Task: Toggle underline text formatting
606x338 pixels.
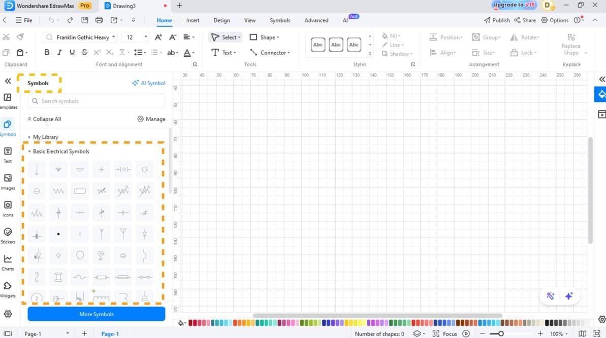Action: 72,52
